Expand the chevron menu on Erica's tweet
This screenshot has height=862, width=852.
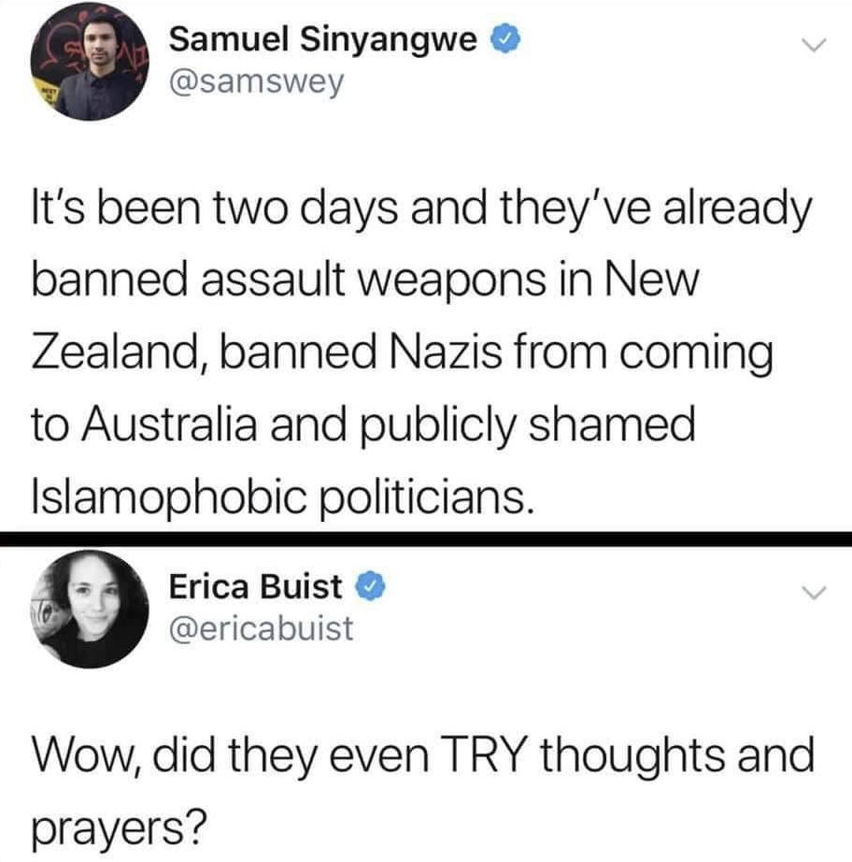813,592
